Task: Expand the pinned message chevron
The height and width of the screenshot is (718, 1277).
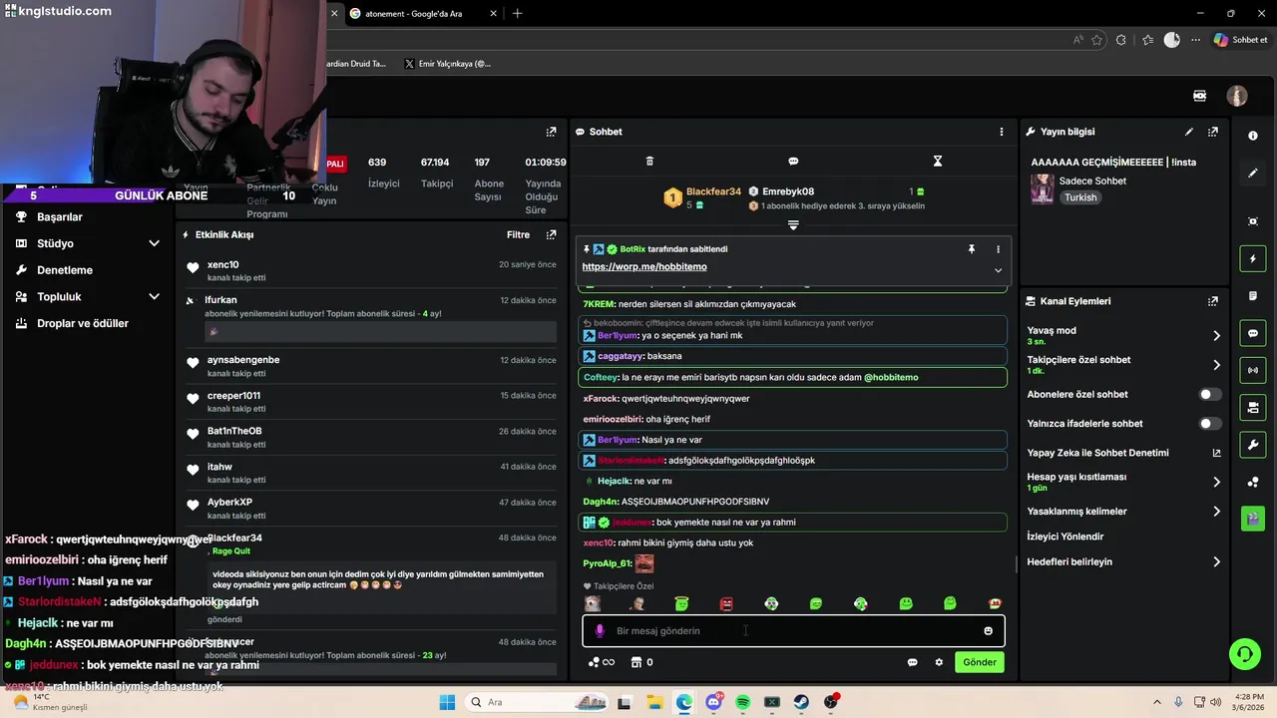Action: (x=998, y=270)
